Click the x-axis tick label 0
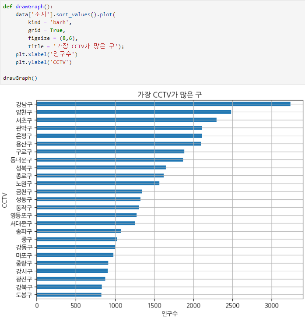 point(37,306)
